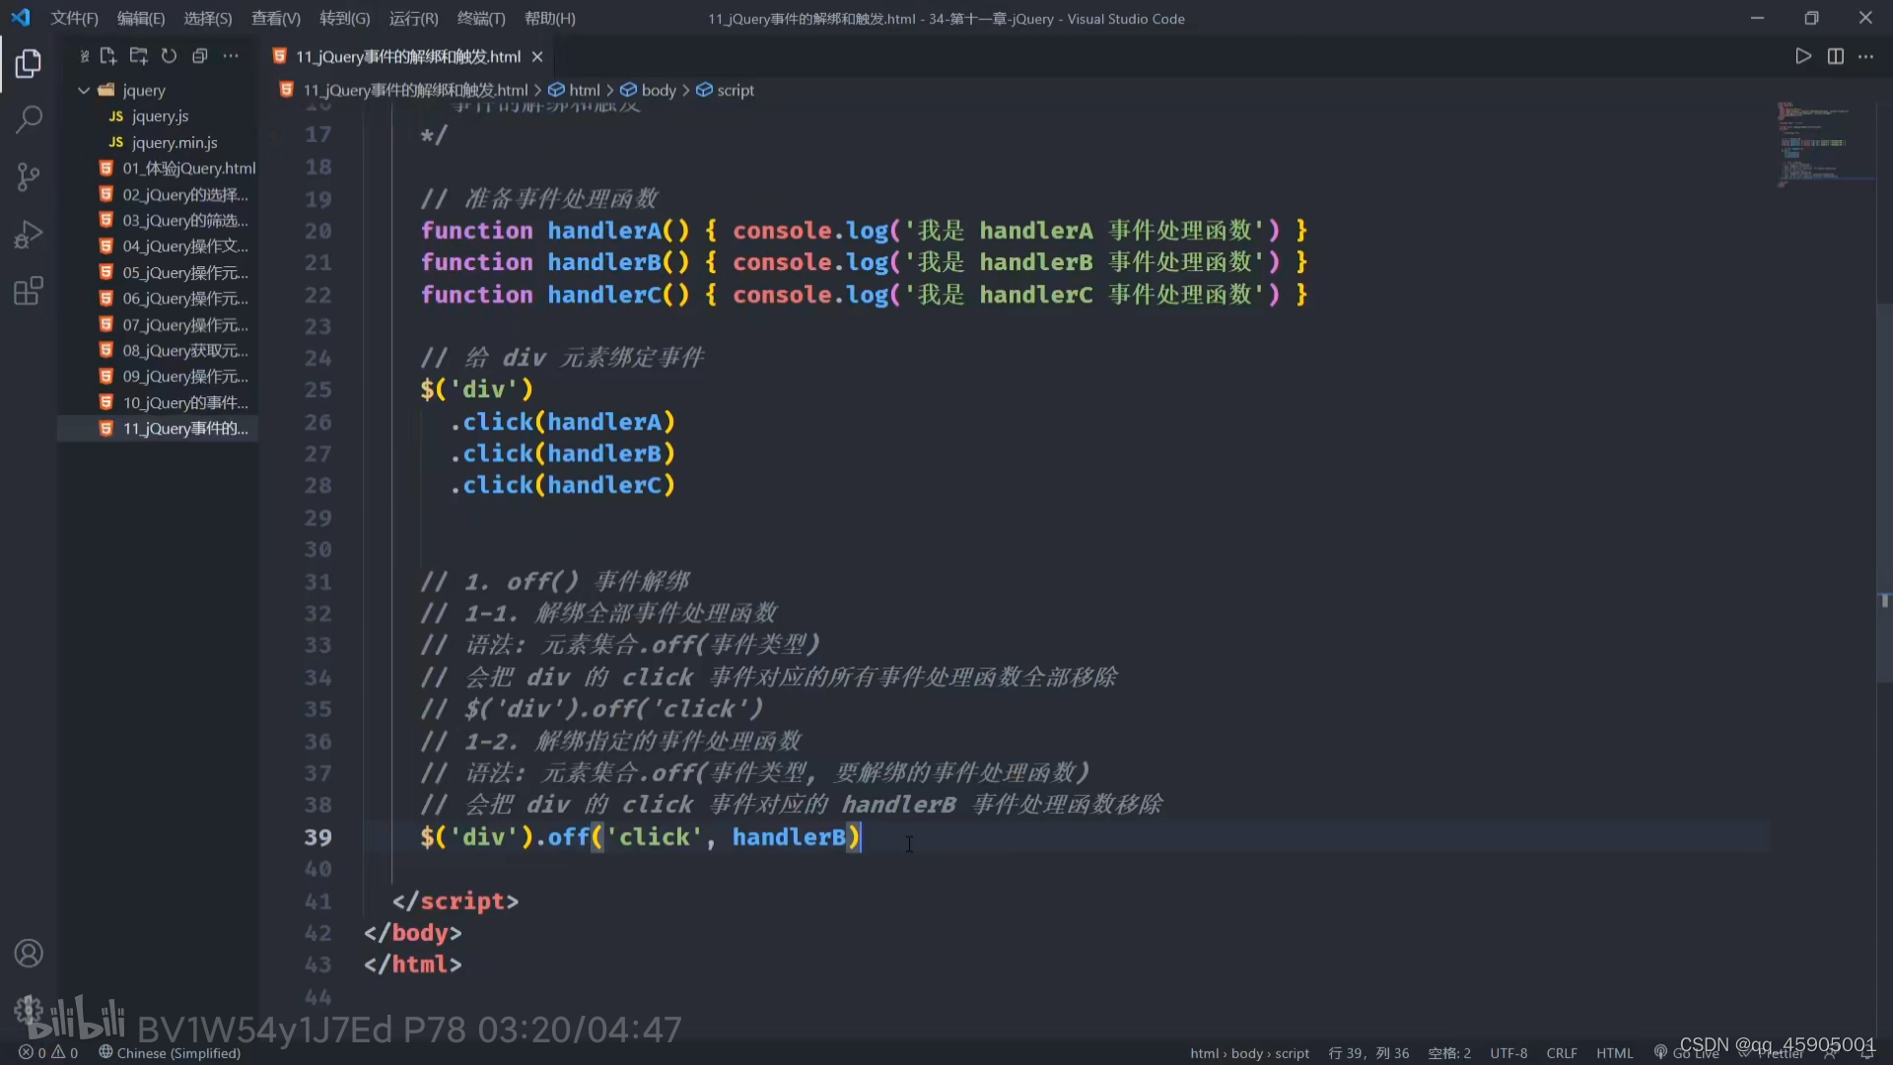This screenshot has width=1893, height=1065.
Task: Click the body breadcrumb segment
Action: [x=658, y=90]
